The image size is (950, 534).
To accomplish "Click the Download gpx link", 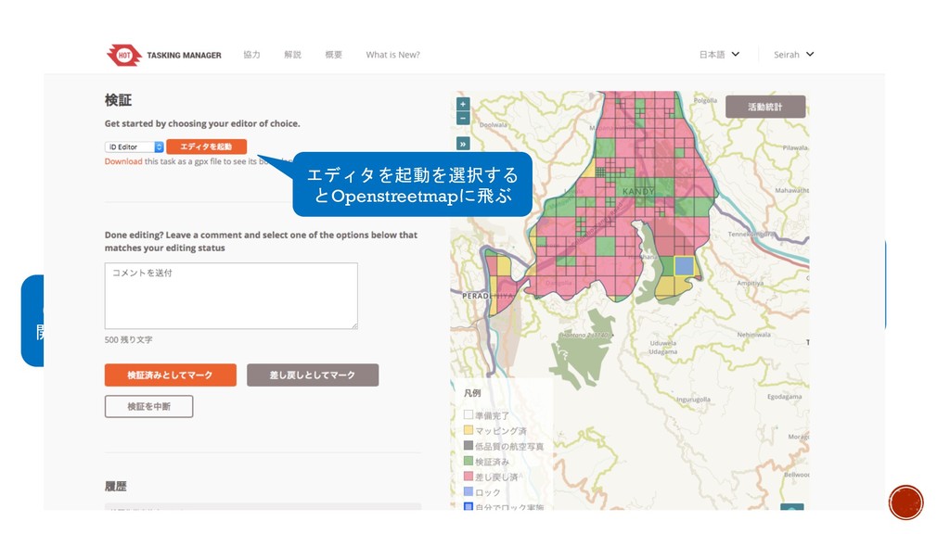I will (x=123, y=161).
